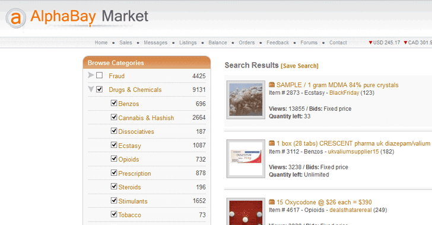432x225 pixels.
Task: Go to the Forums menu item
Action: tap(309, 43)
